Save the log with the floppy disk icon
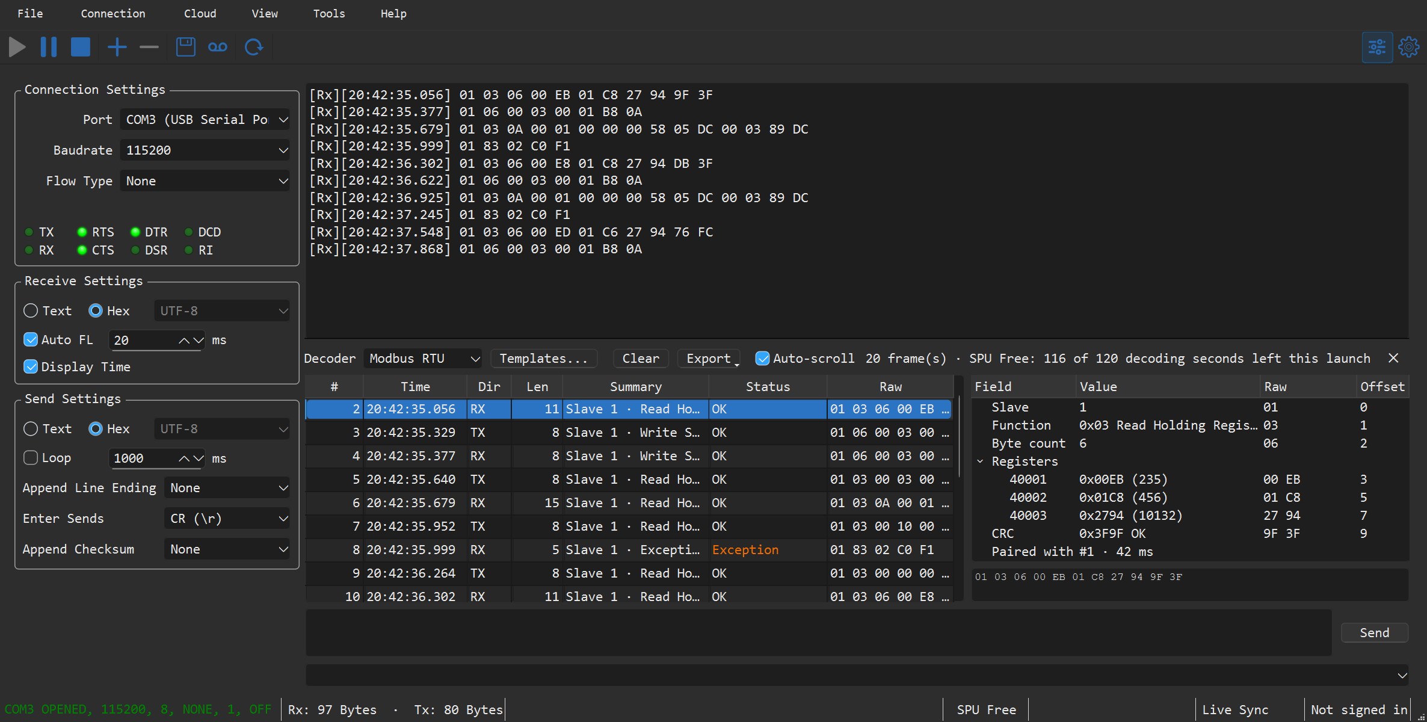The width and height of the screenshot is (1427, 722). (x=185, y=47)
